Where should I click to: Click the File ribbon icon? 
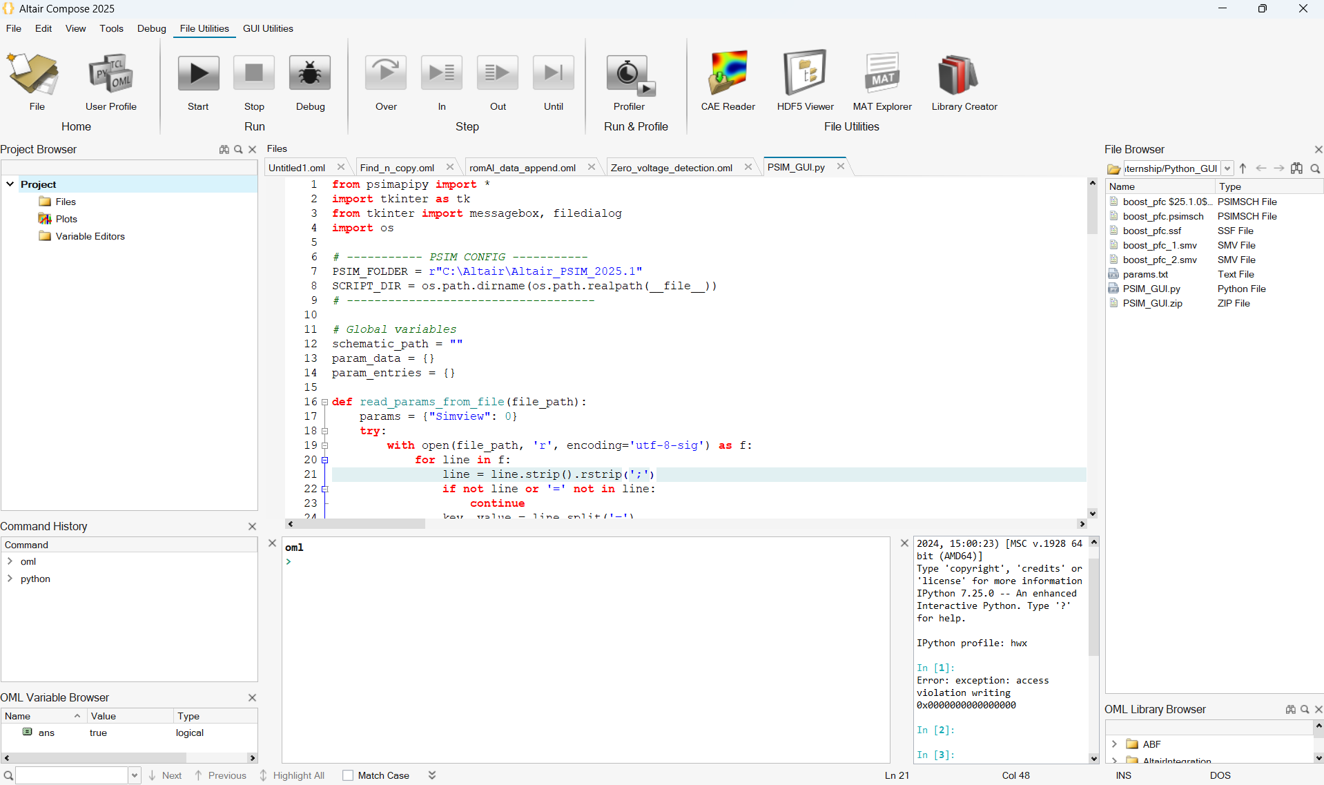(x=33, y=74)
